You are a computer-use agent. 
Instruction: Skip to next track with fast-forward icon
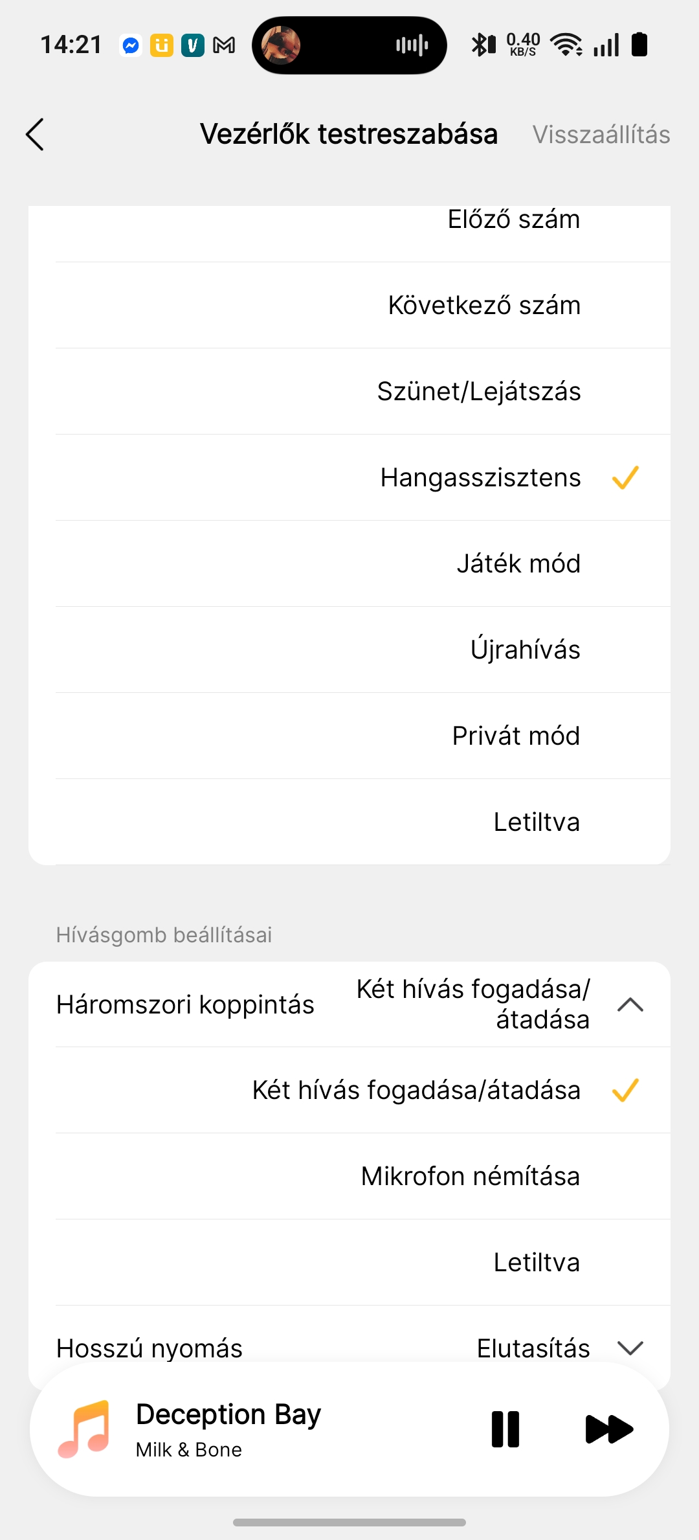click(608, 1429)
